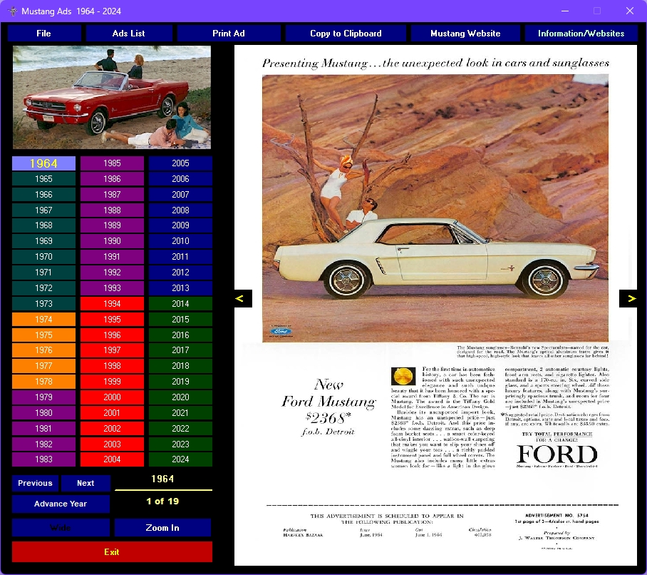Open the File menu
The image size is (647, 575).
coord(43,34)
